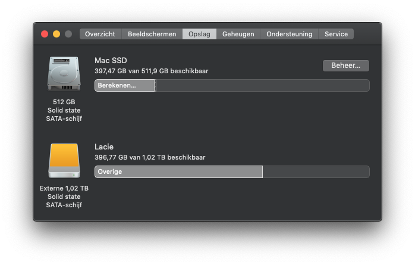Open the Overzicht tab
Viewport: 415px width, 265px height.
pos(100,34)
